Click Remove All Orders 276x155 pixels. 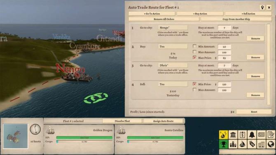click(164, 19)
